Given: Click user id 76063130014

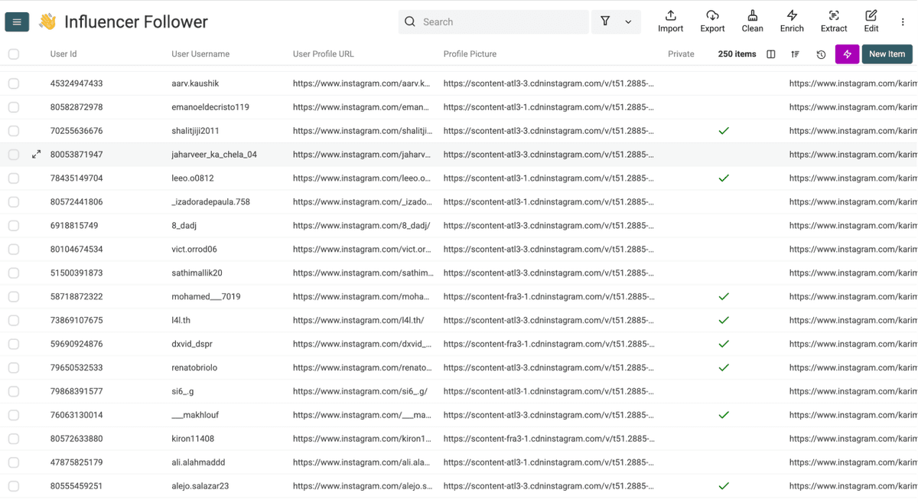Looking at the screenshot, I should tap(76, 415).
